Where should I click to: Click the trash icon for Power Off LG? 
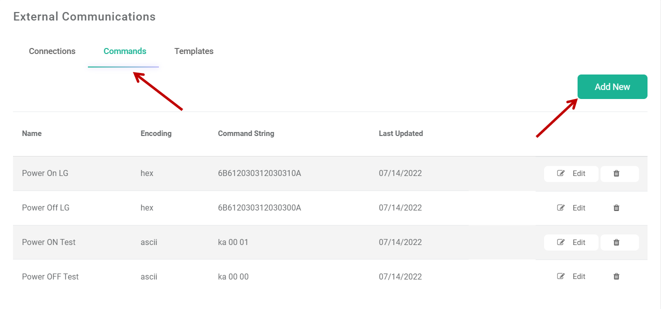pyautogui.click(x=616, y=207)
